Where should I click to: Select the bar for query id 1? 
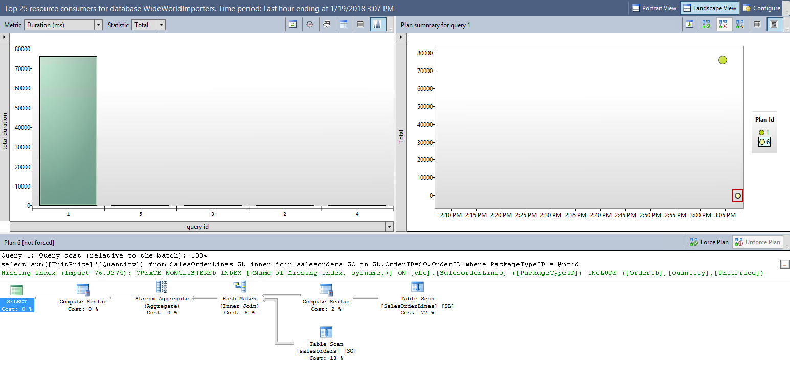[x=68, y=131]
